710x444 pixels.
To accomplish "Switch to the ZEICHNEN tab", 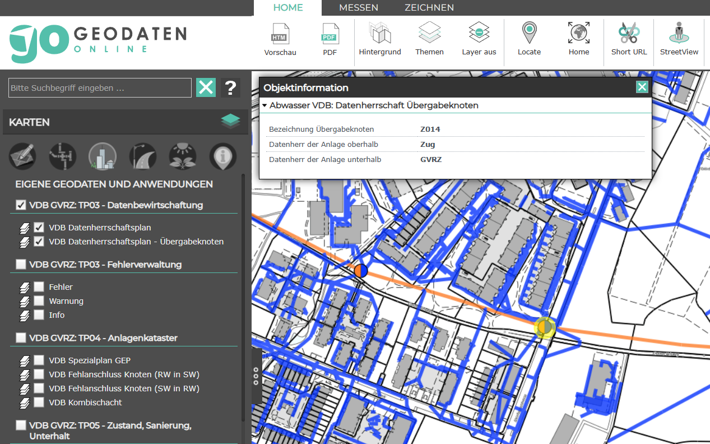I will point(429,8).
